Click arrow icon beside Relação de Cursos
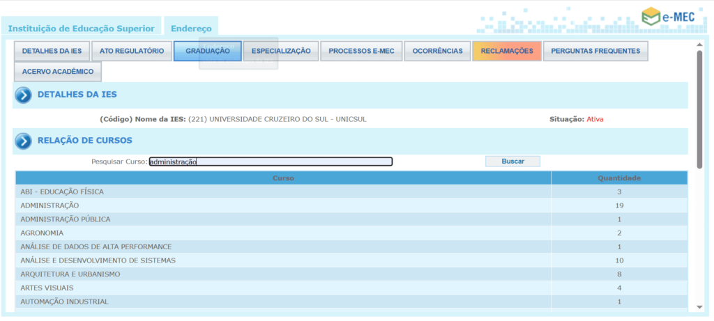The height and width of the screenshot is (321, 714). pos(24,141)
